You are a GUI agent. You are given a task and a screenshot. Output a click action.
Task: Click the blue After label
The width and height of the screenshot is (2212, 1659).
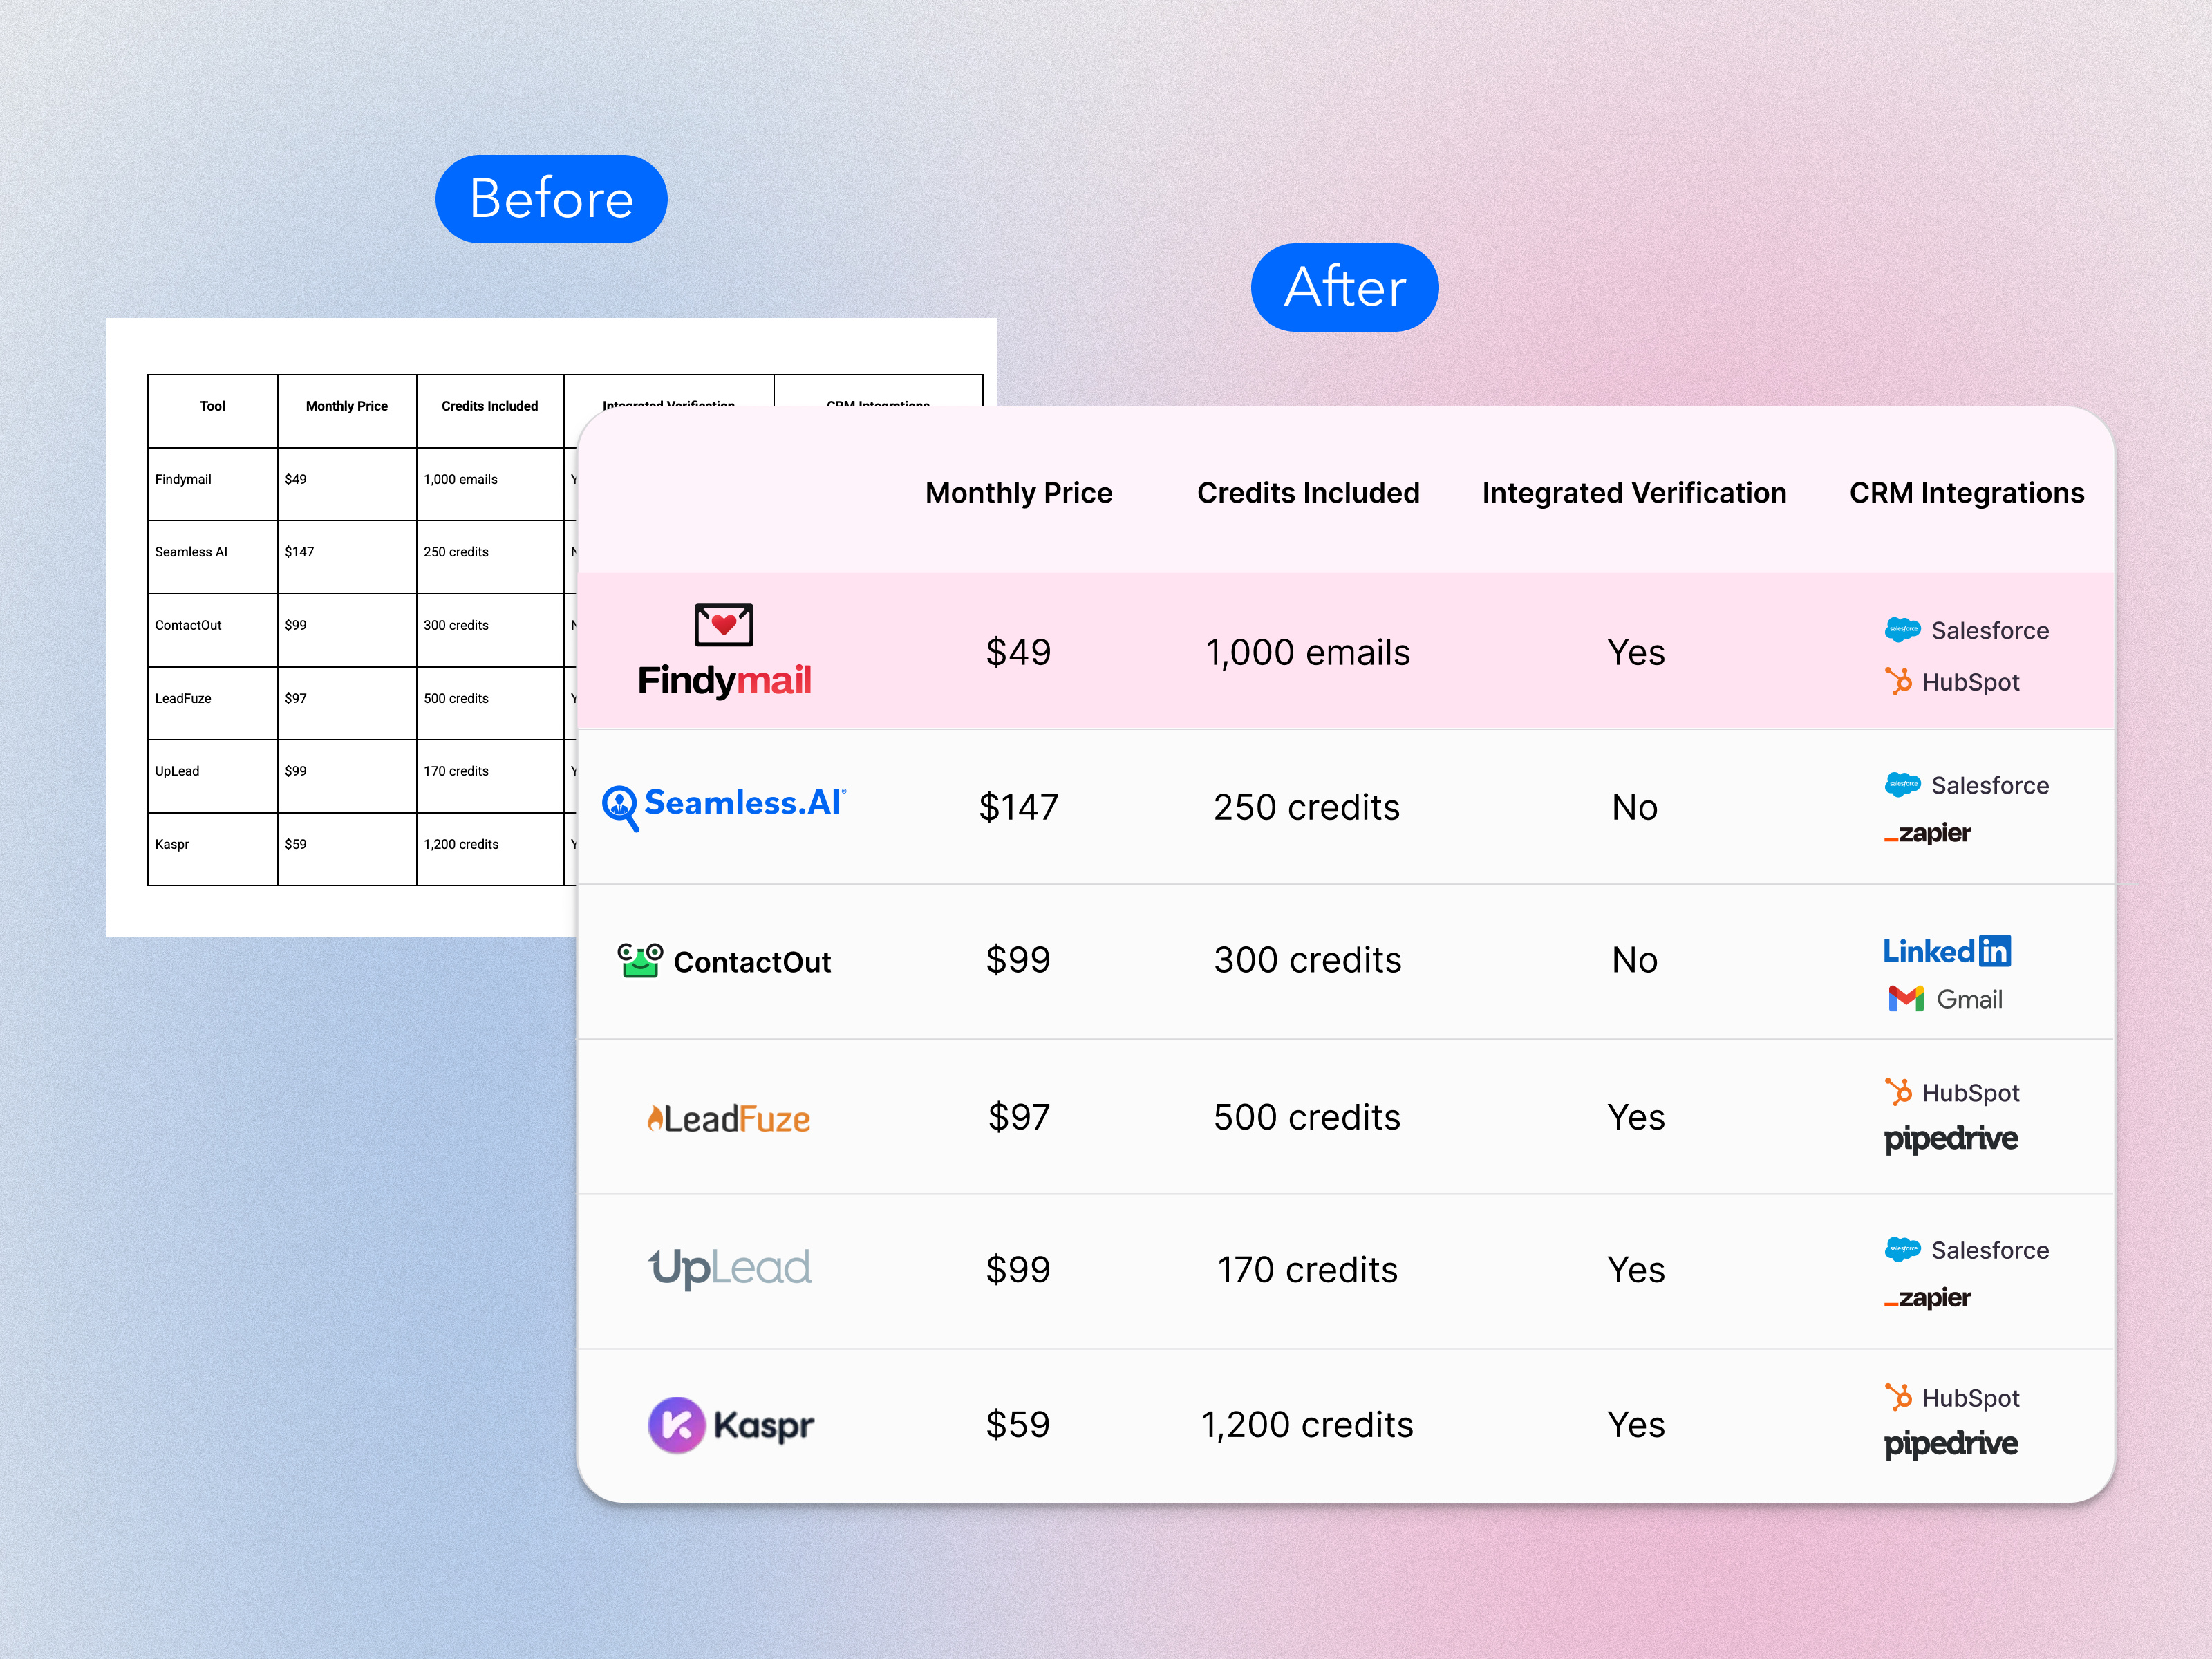click(1345, 287)
